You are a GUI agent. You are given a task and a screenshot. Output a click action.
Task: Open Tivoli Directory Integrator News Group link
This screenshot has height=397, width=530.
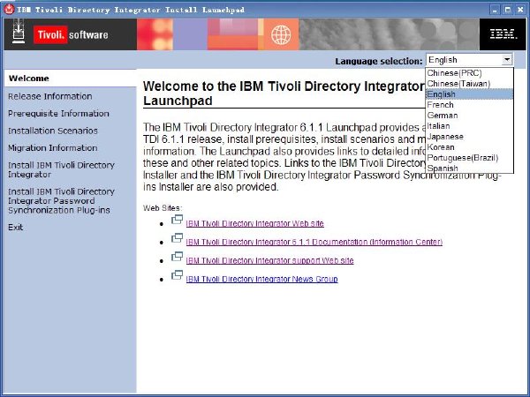(x=261, y=279)
